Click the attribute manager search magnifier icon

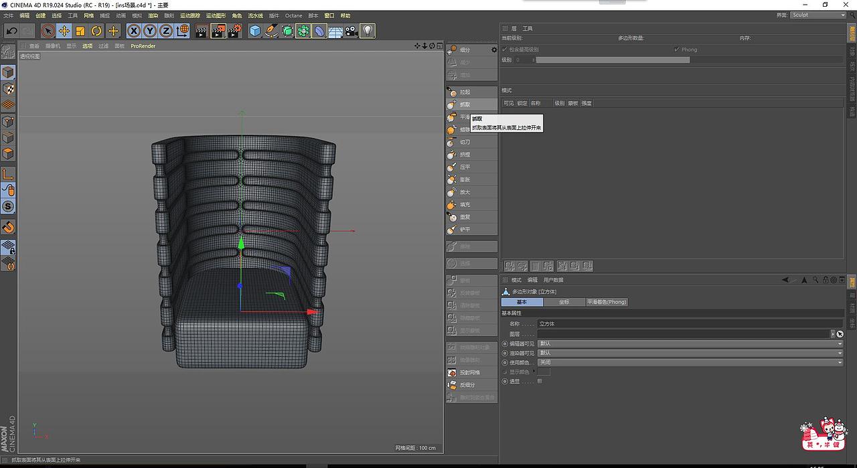pyautogui.click(x=815, y=280)
